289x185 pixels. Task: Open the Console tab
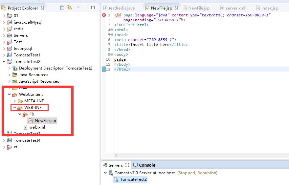[144, 165]
